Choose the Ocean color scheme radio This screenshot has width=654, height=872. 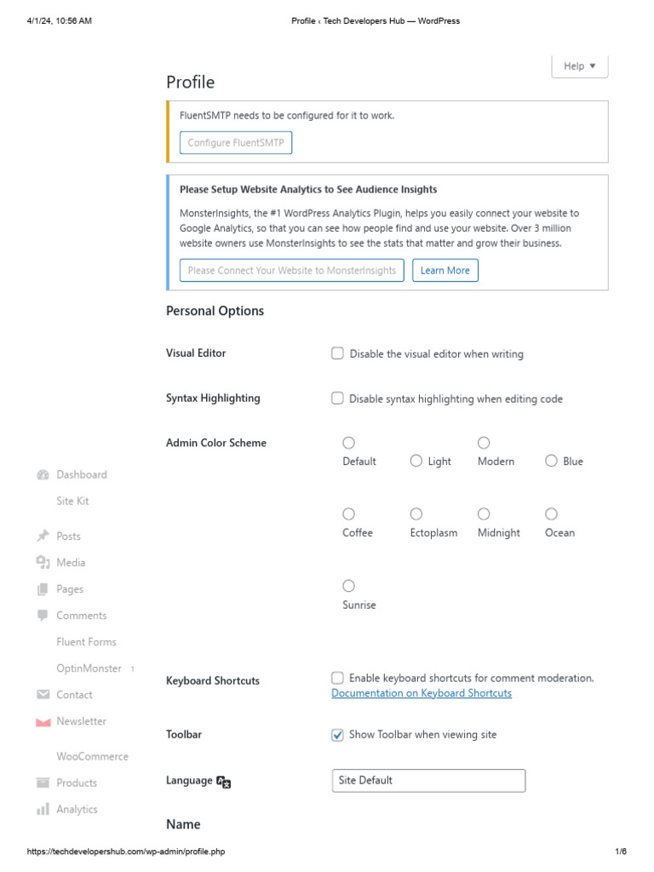(x=551, y=514)
